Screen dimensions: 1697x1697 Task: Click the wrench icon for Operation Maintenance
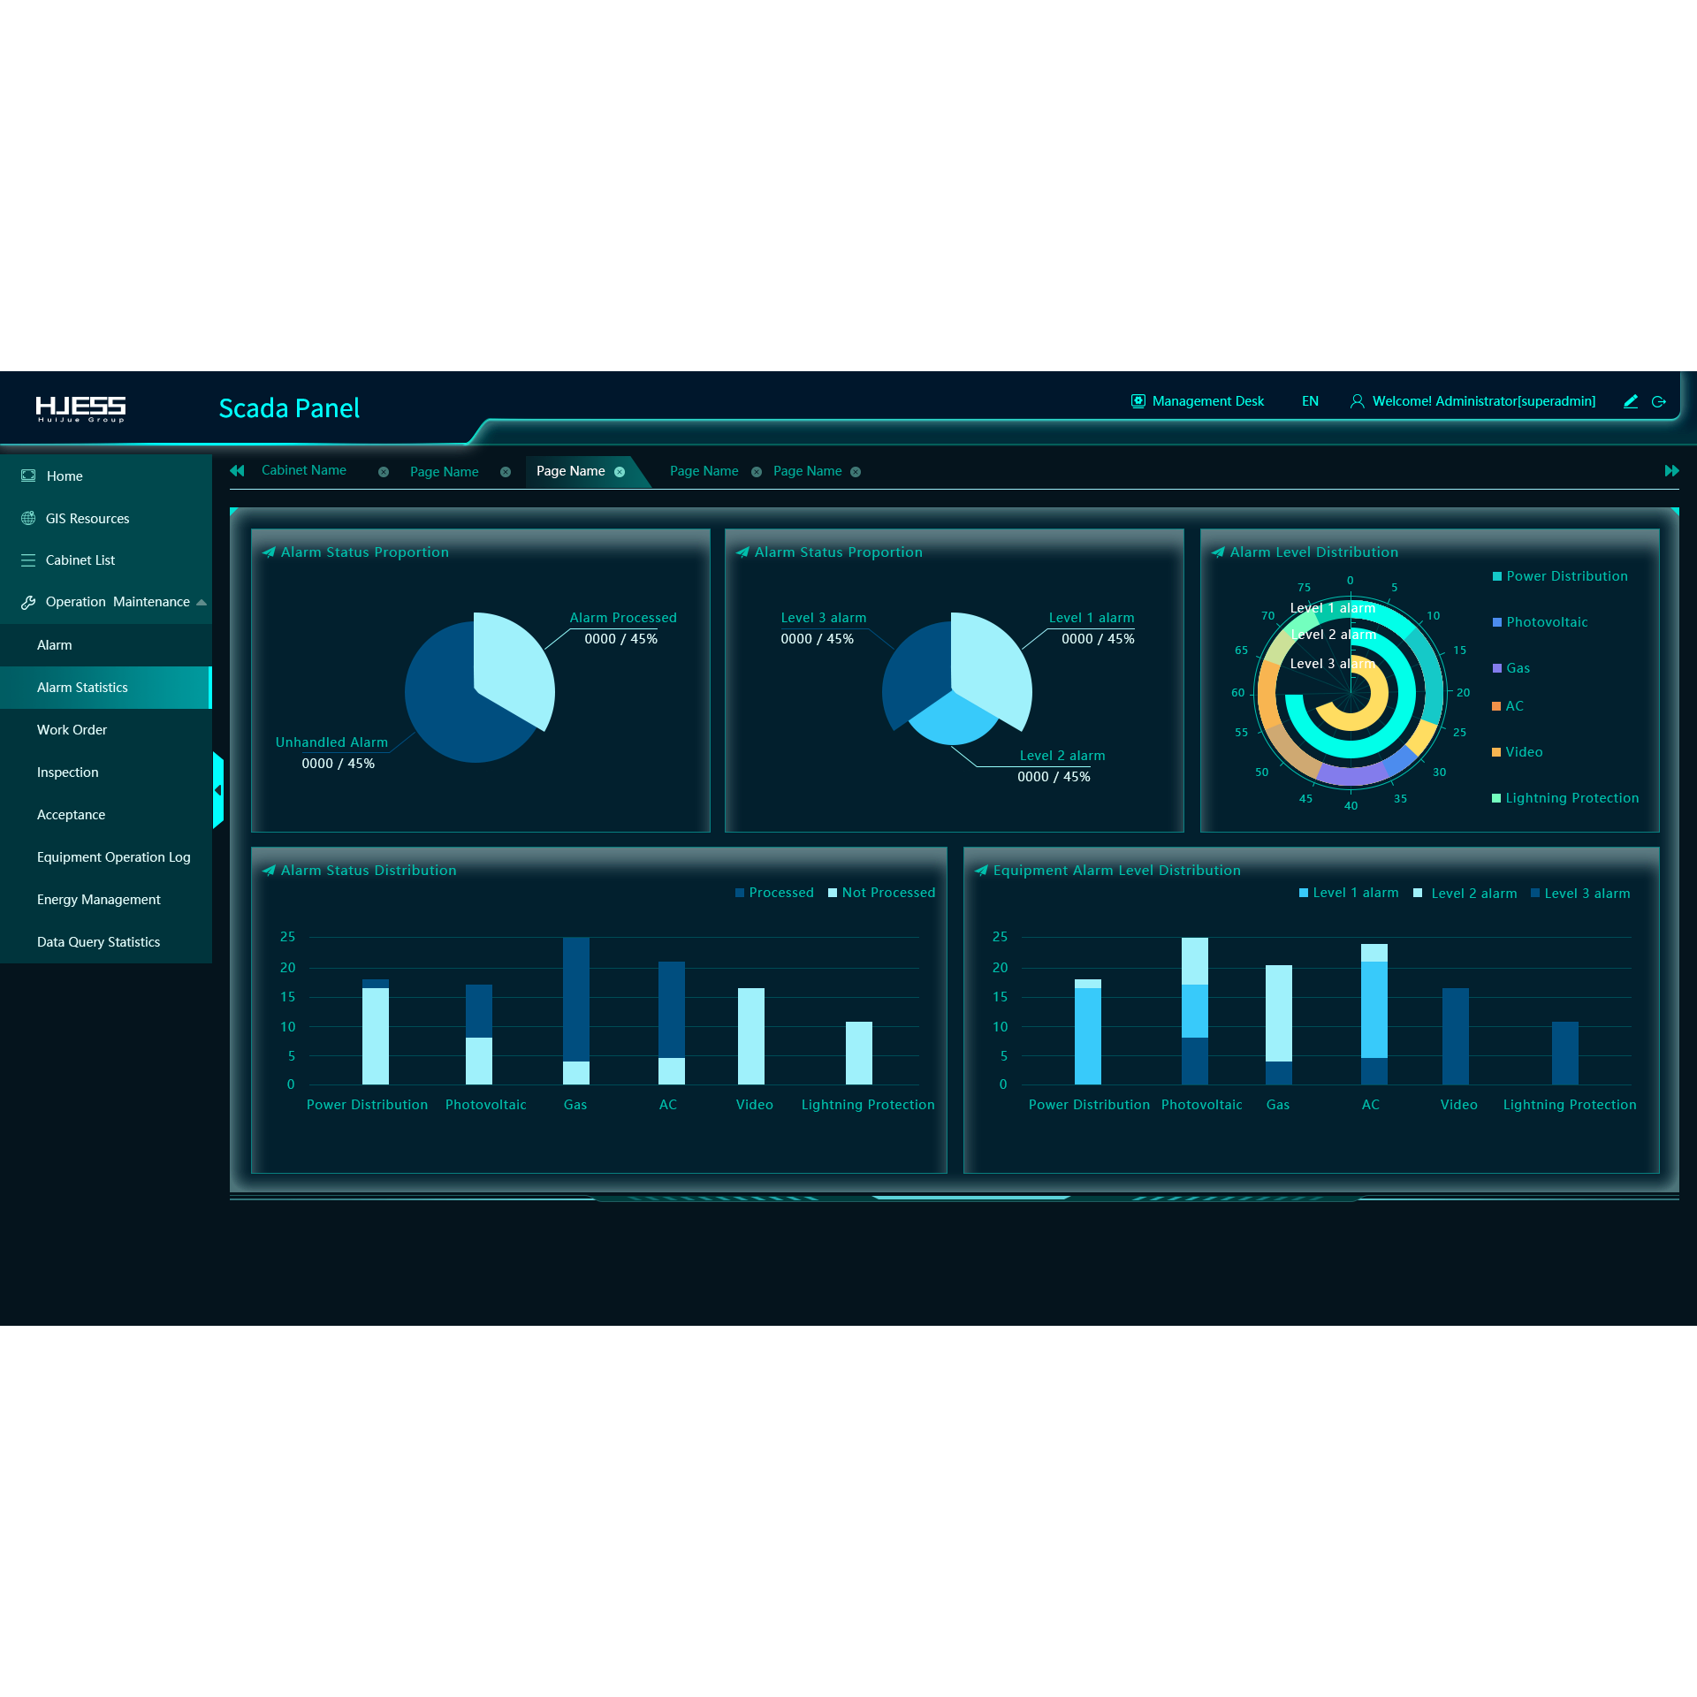click(27, 602)
